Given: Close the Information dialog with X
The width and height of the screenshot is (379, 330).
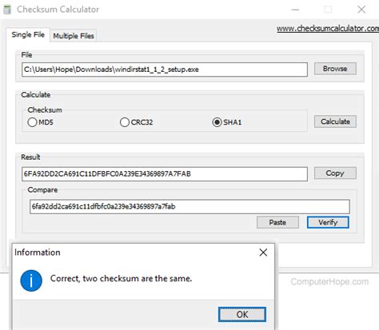Looking at the screenshot, I should (263, 252).
